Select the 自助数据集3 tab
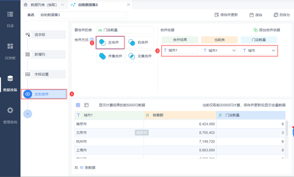 click(x=88, y=5)
